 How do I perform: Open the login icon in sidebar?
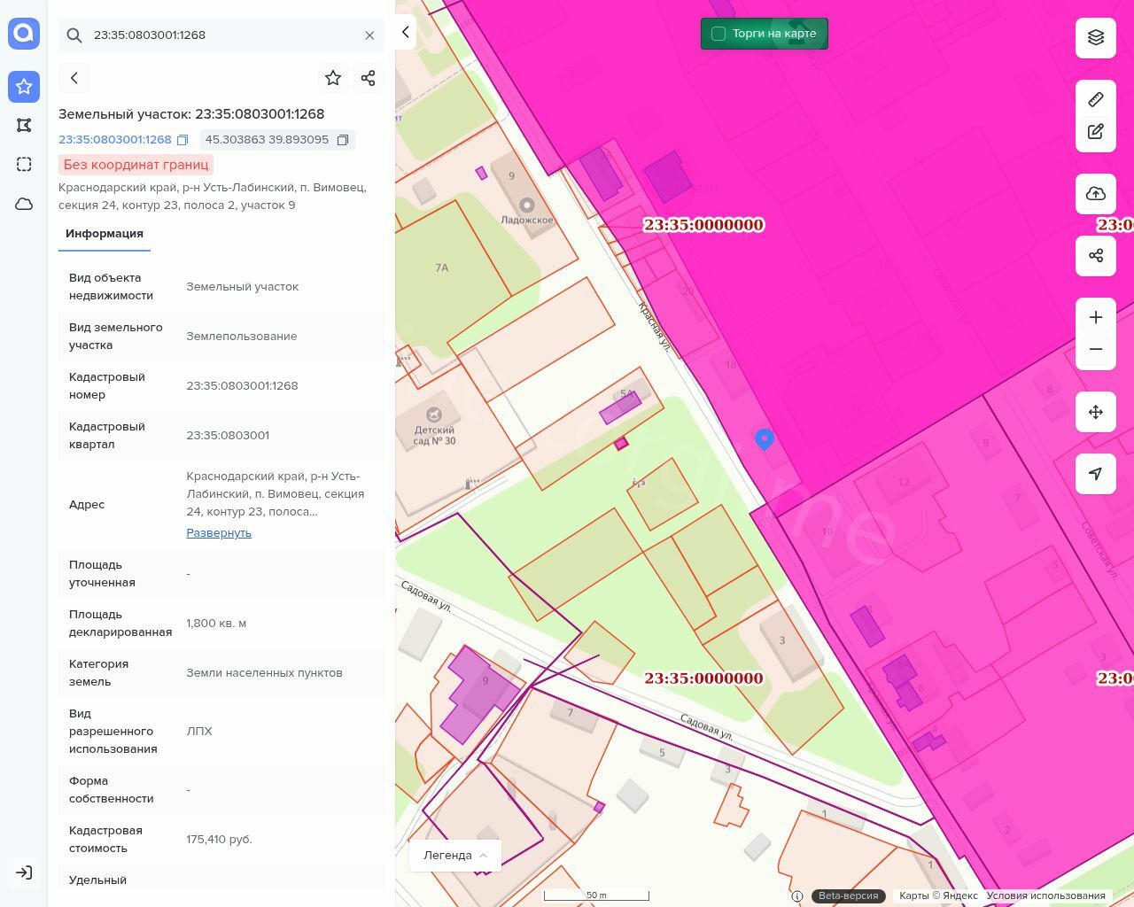(24, 872)
